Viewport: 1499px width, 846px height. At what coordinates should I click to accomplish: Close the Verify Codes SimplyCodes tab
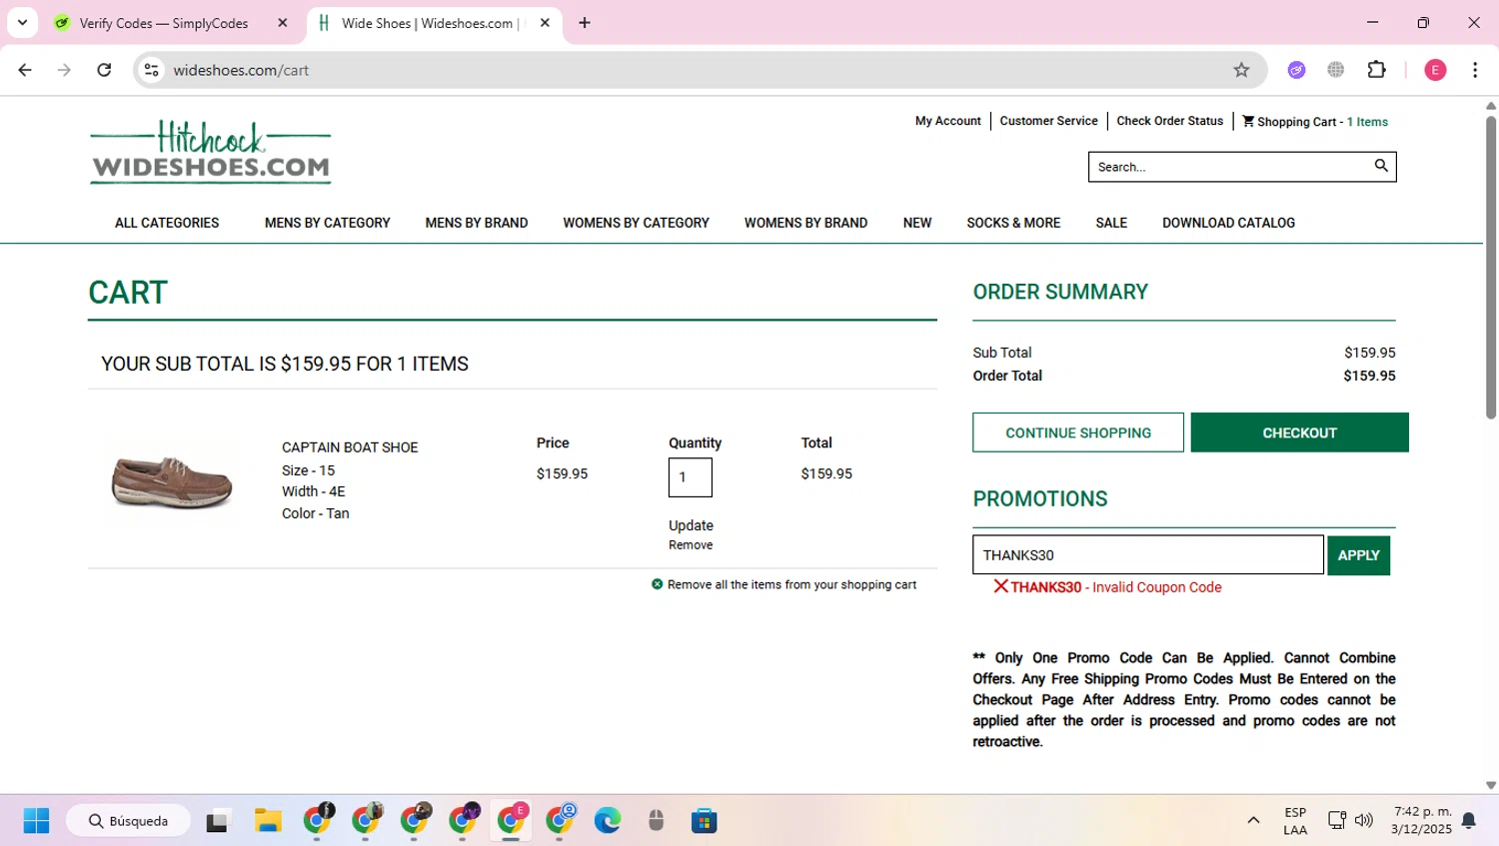tap(283, 23)
